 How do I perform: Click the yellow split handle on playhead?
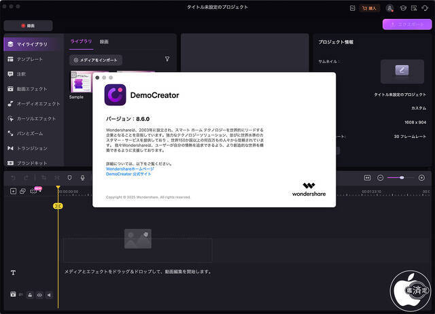point(58,206)
